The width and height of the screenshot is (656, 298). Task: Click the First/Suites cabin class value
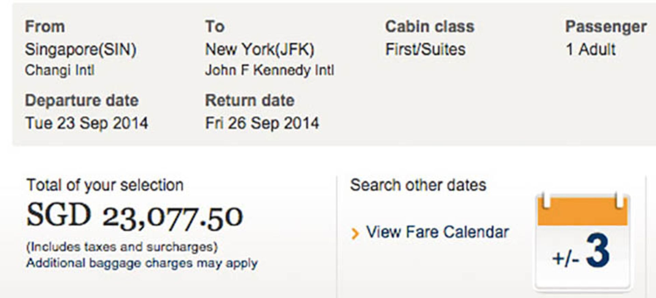[x=425, y=49]
